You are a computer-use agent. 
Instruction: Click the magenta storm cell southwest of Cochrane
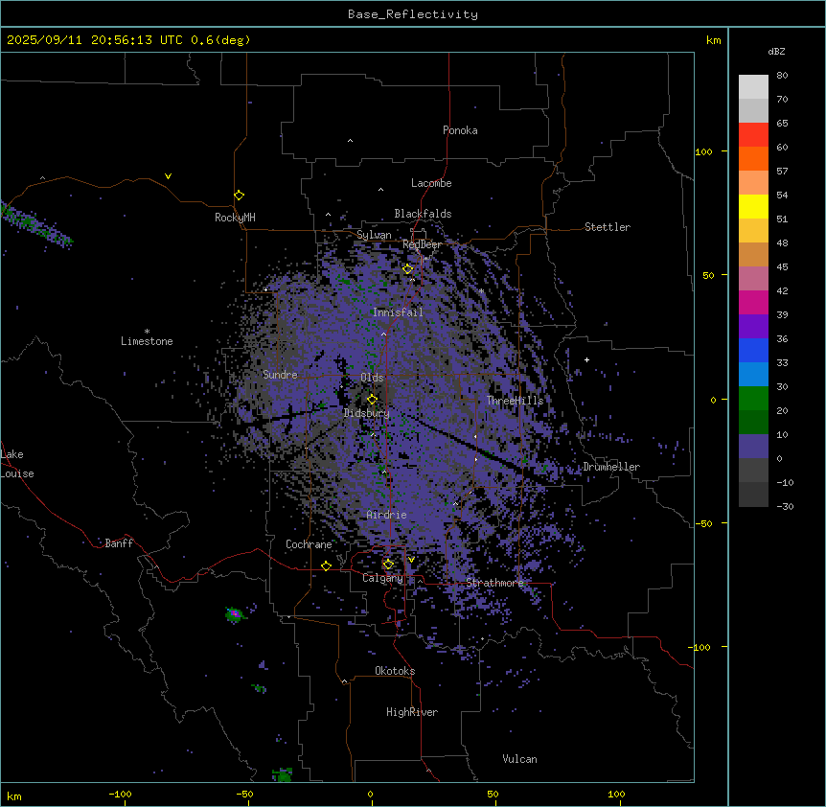point(235,614)
